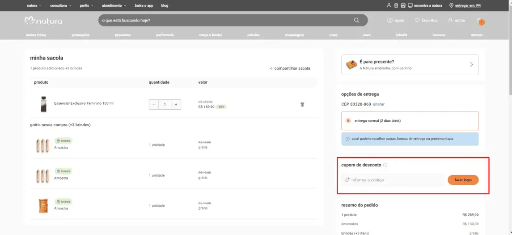512x235 pixels.
Task: Expand the perfis dropdown menu
Action: pos(87,5)
